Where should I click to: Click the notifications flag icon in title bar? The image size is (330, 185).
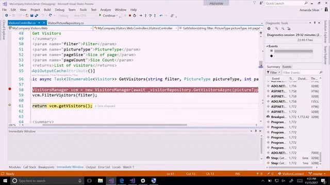coord(254,3)
